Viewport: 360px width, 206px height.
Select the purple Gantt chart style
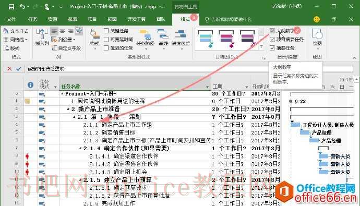pos(247,39)
